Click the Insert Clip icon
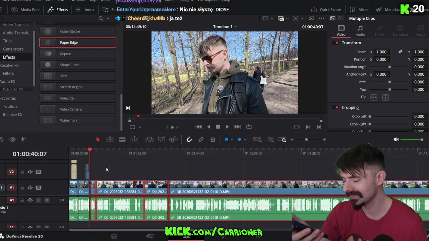429x241 pixels. 149,140
